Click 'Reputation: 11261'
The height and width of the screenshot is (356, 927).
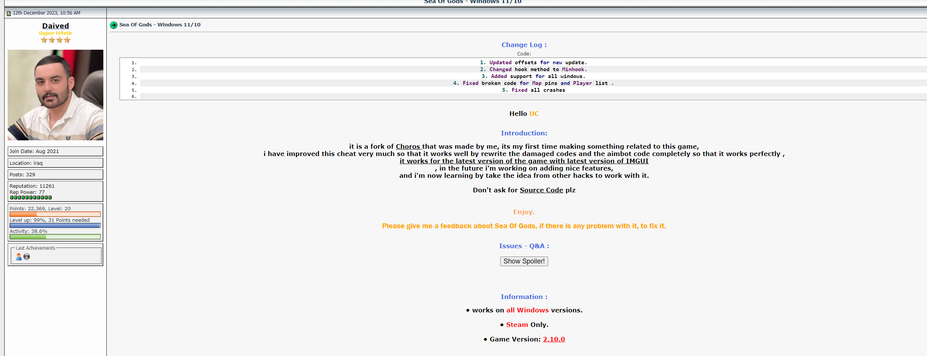click(32, 186)
